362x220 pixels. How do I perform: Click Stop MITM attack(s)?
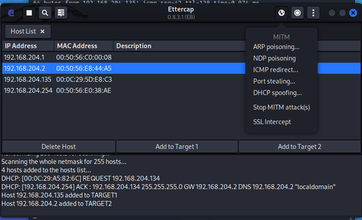(x=281, y=107)
